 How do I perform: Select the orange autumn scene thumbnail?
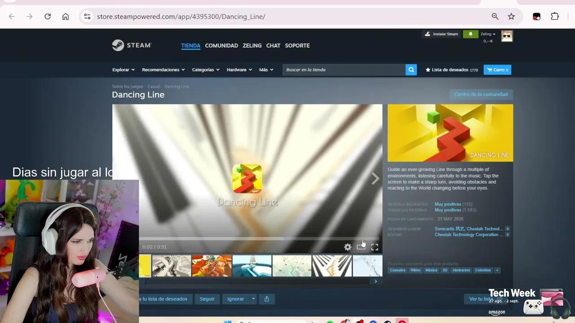(x=212, y=266)
